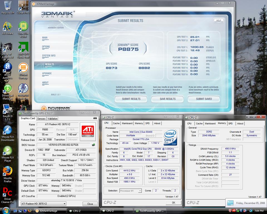Click the GPU-Z BIOS save chip icon
267x214 pixels.
click(x=93, y=145)
